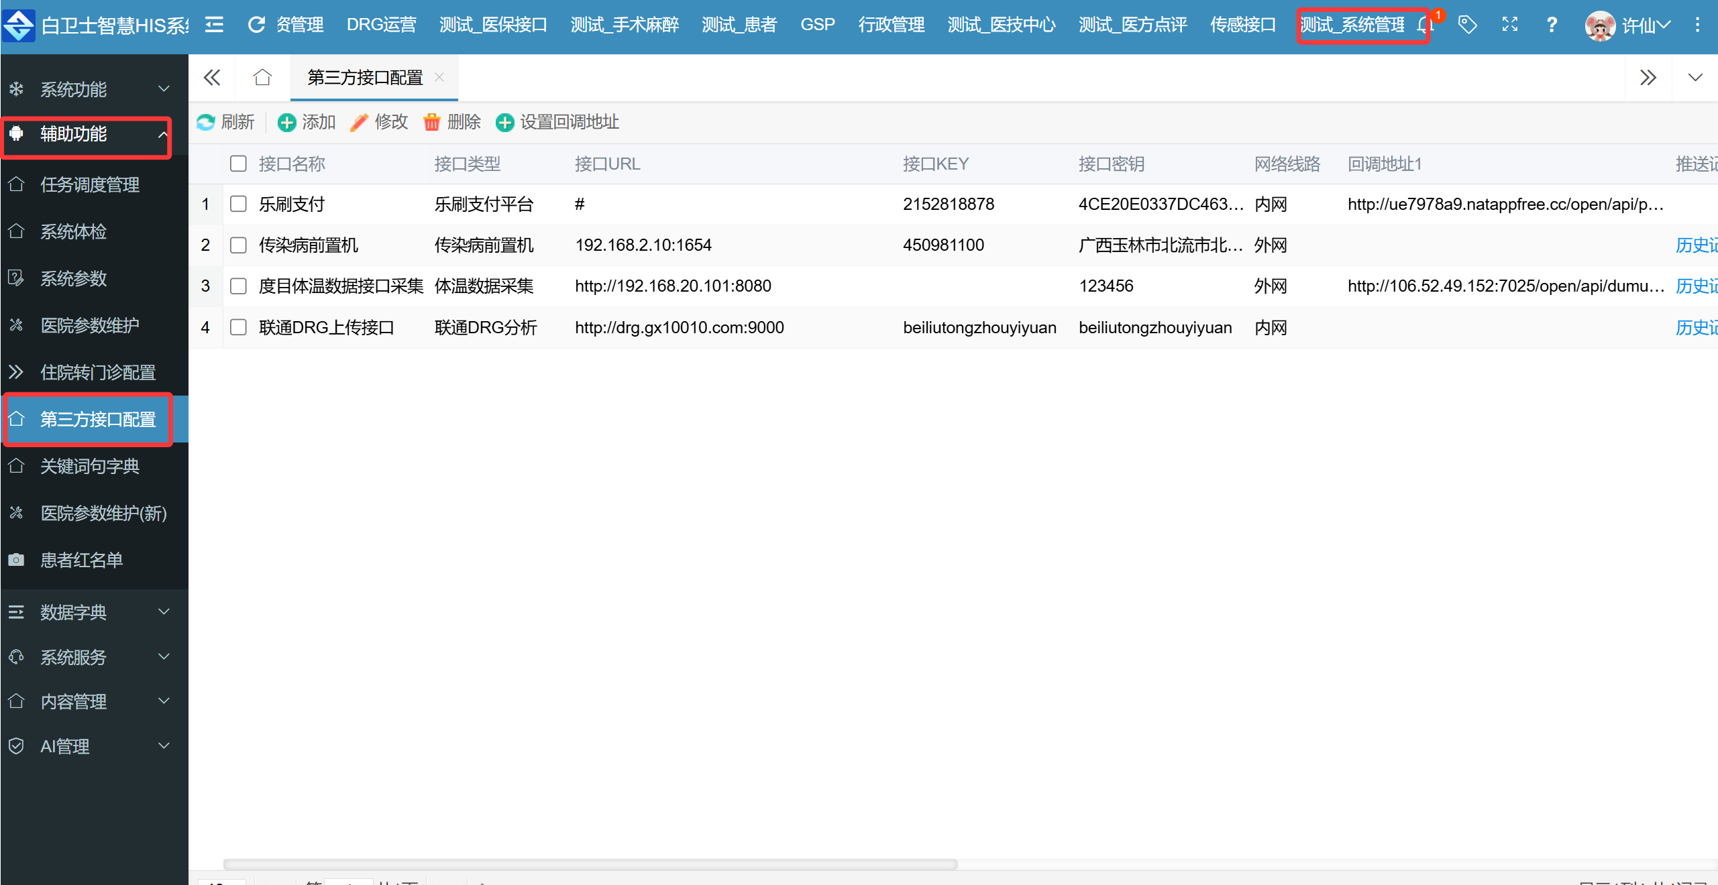The height and width of the screenshot is (885, 1718).
Task: Go to home tab icon
Action: (x=262, y=78)
